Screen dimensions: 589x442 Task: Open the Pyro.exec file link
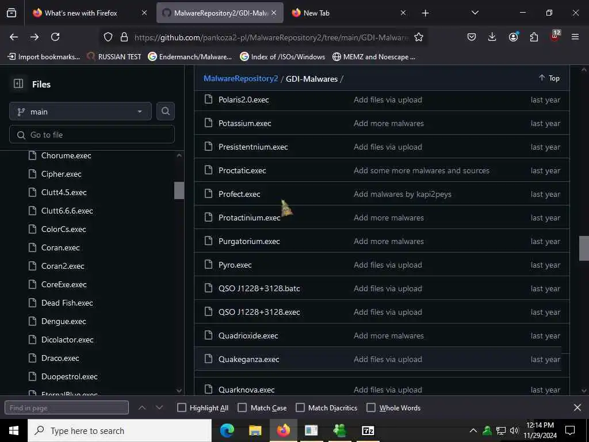pyautogui.click(x=235, y=265)
